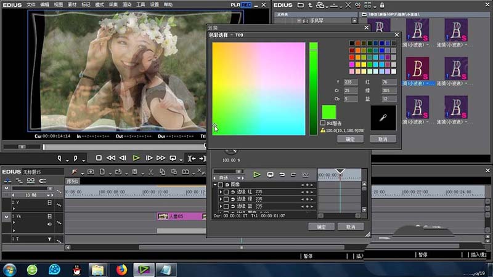
Task: Click the graph curve icon in keyframe panel
Action: point(305,175)
